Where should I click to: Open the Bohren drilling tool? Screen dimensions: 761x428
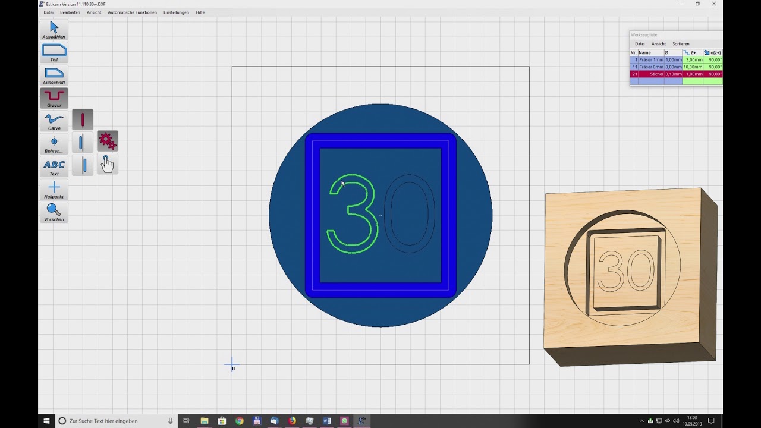[x=54, y=144]
